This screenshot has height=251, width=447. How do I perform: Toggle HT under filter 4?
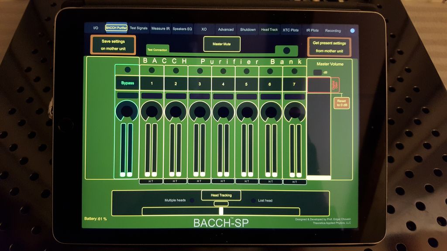point(223,181)
